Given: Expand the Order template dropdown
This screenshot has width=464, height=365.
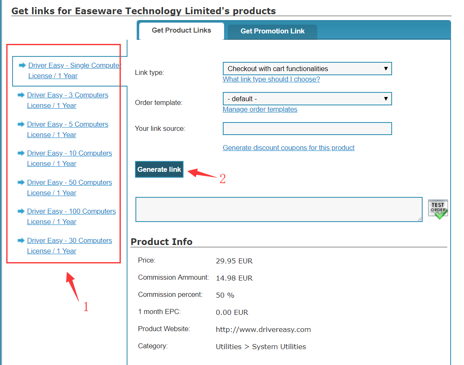Looking at the screenshot, I should pos(307,99).
